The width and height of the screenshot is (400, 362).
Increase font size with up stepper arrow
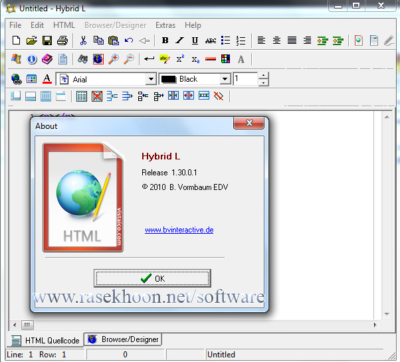(264, 76)
